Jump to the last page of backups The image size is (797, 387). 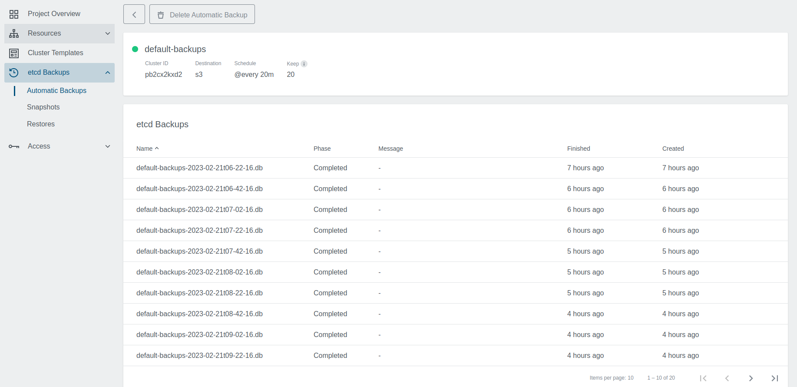pos(774,378)
